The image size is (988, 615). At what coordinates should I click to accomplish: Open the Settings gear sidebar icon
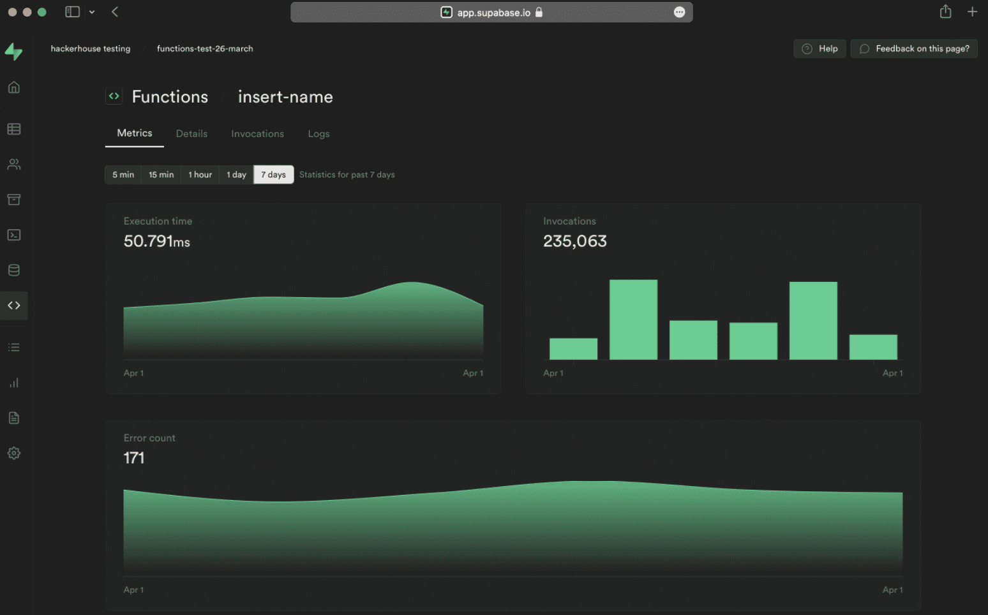pos(14,454)
